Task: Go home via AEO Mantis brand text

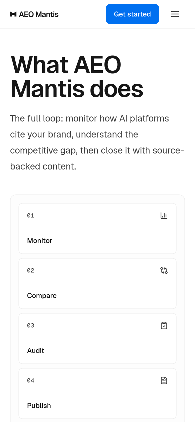Action: tap(39, 14)
